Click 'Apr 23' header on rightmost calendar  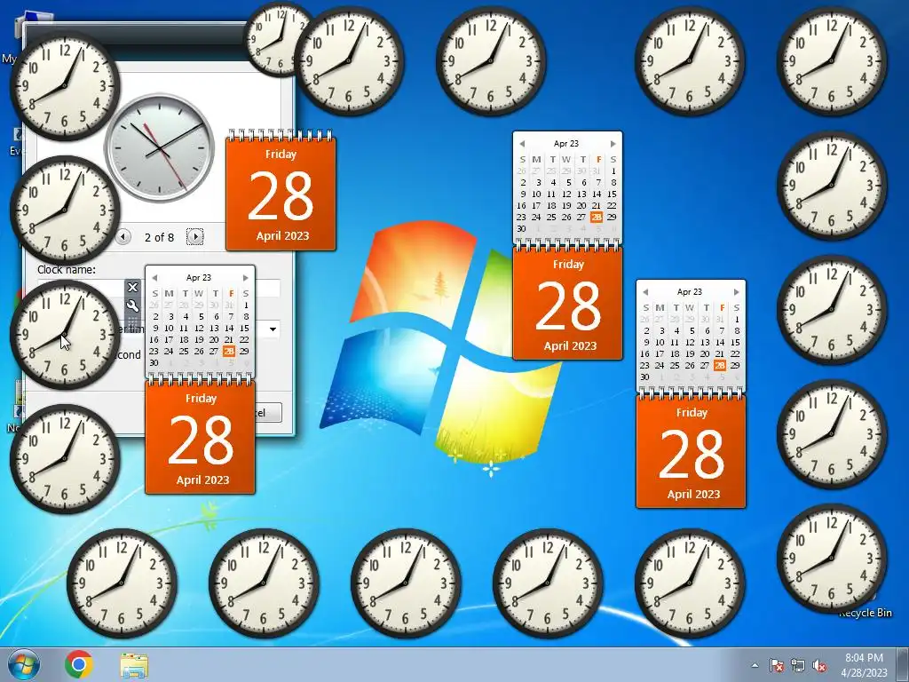pyautogui.click(x=690, y=291)
